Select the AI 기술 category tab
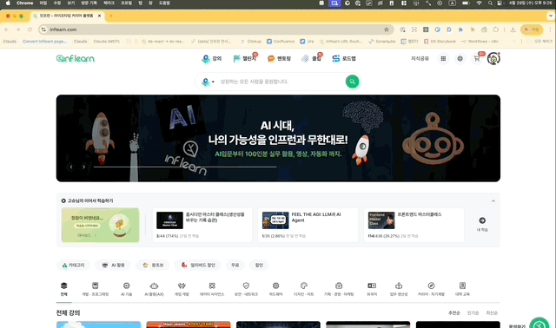556x328 pixels. pyautogui.click(x=126, y=289)
